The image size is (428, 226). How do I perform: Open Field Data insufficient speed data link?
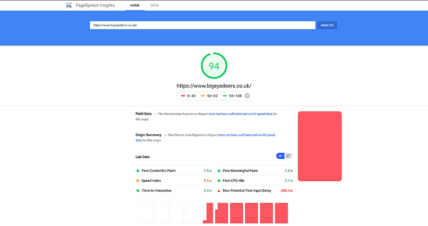240,114
